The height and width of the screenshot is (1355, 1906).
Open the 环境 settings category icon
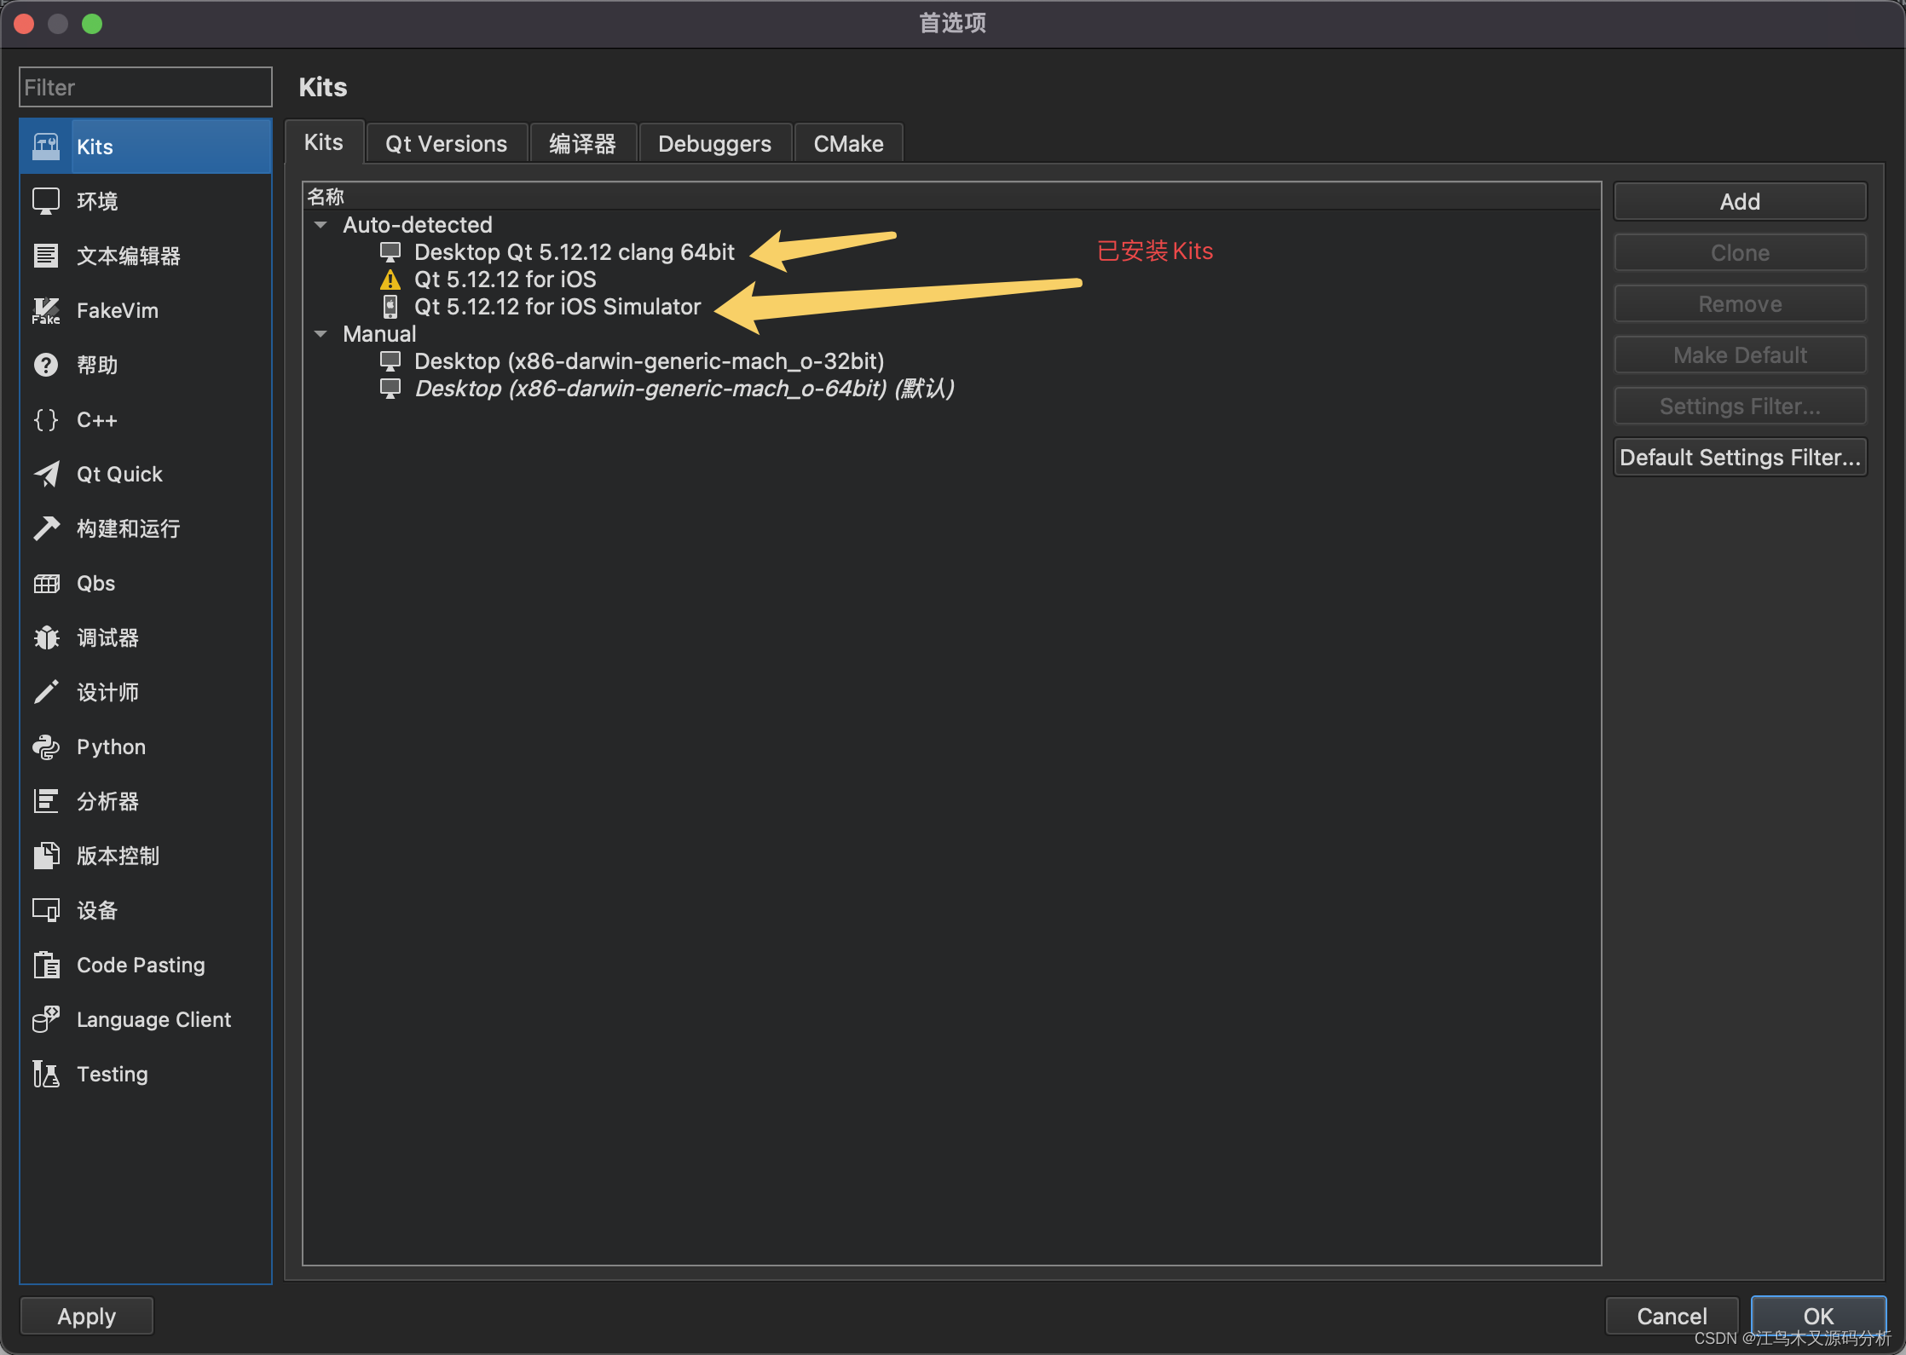[x=46, y=201]
